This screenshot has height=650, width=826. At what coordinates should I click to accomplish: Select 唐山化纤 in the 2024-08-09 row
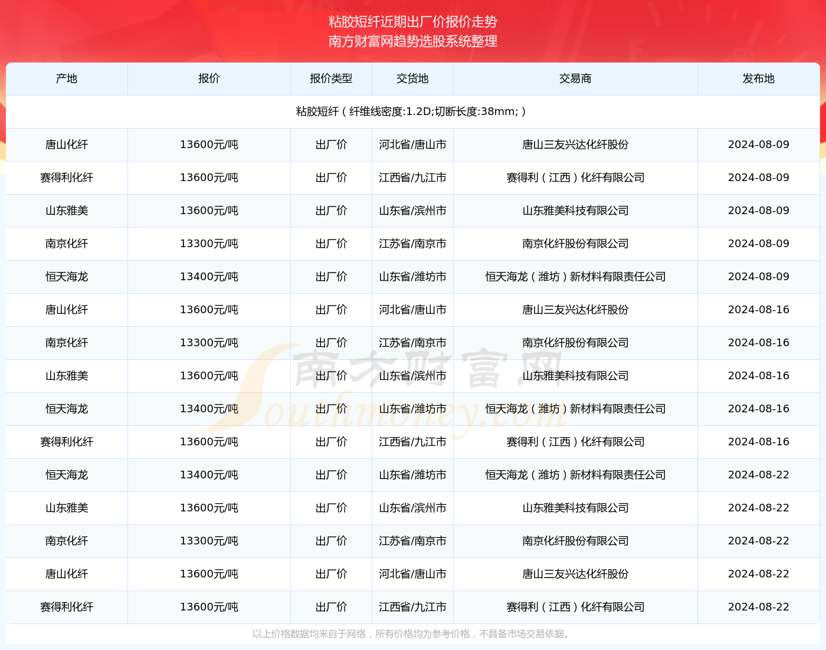(x=67, y=145)
